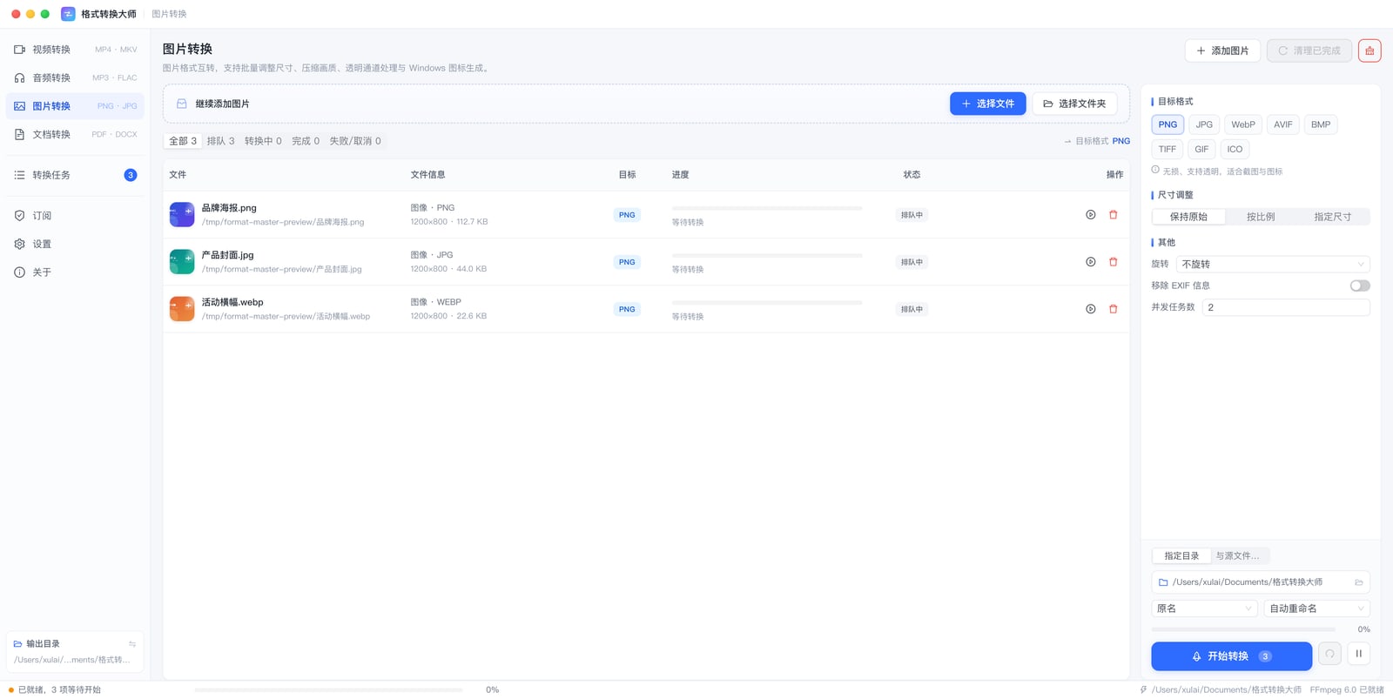Screen dimensions: 1393x699
Task: Click the 并发任务数 input field
Action: [x=1286, y=307]
